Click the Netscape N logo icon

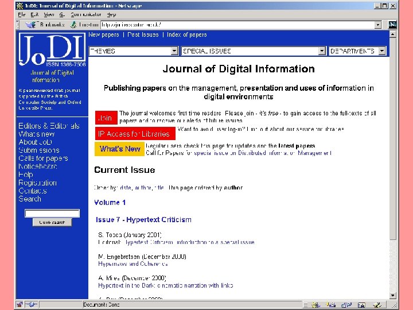coord(392,25)
